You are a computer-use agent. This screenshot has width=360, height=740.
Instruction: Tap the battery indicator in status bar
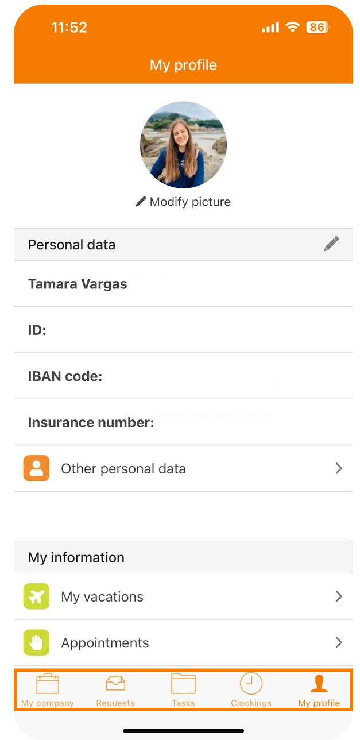318,27
